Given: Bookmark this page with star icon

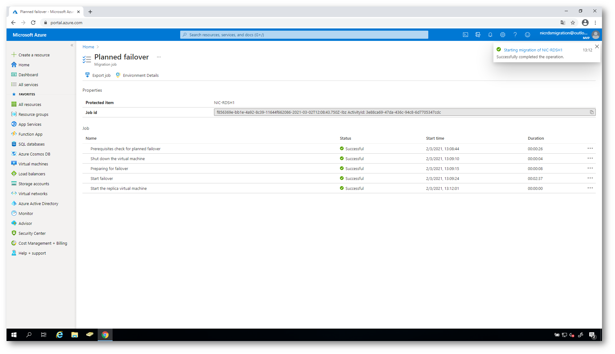Looking at the screenshot, I should pos(573,23).
